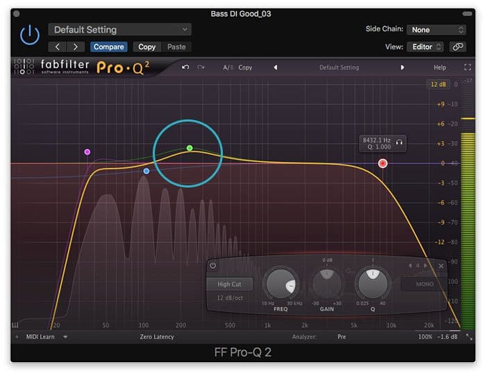Toggle the piano display icon
Viewport: 486px width, 375px height.
tap(15, 325)
